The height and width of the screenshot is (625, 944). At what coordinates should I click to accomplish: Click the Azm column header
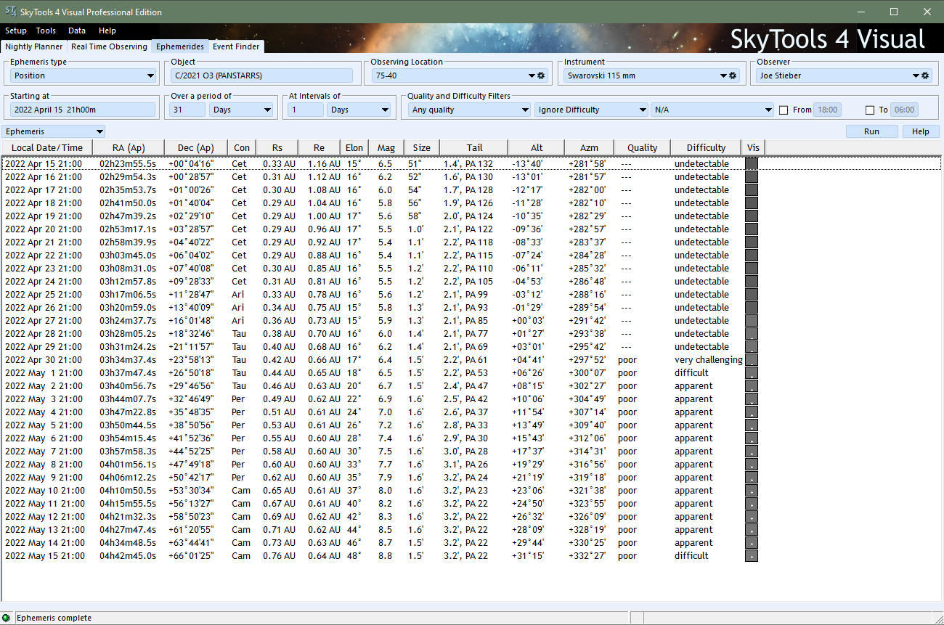589,147
